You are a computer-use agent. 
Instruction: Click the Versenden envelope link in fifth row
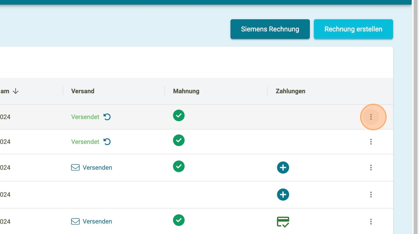click(x=92, y=221)
